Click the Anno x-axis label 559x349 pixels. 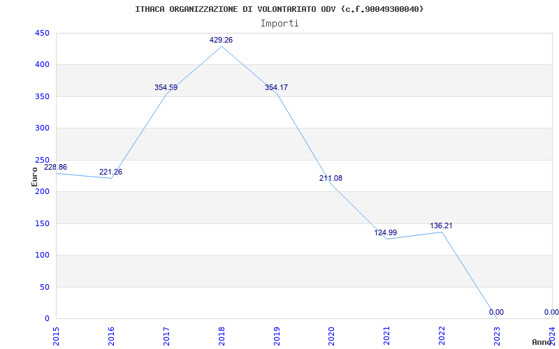pyautogui.click(x=542, y=342)
